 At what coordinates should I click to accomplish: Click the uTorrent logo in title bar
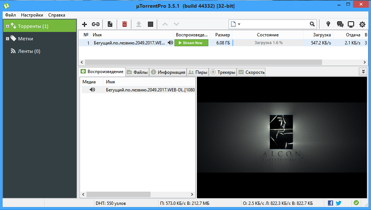(6, 6)
